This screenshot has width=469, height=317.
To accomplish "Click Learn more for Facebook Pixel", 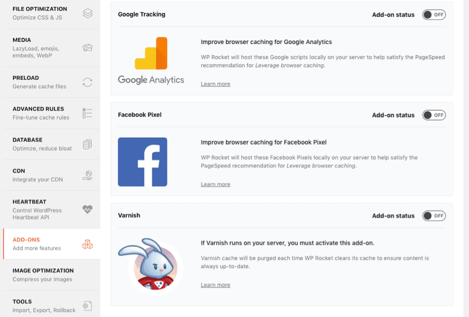I will [x=215, y=184].
